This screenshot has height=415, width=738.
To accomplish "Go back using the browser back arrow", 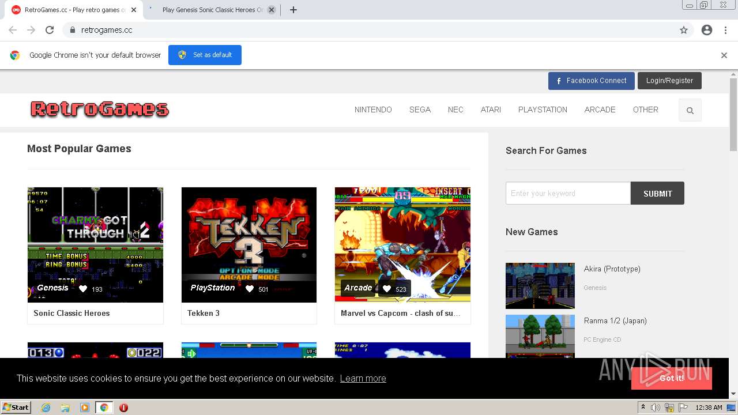I will point(13,30).
